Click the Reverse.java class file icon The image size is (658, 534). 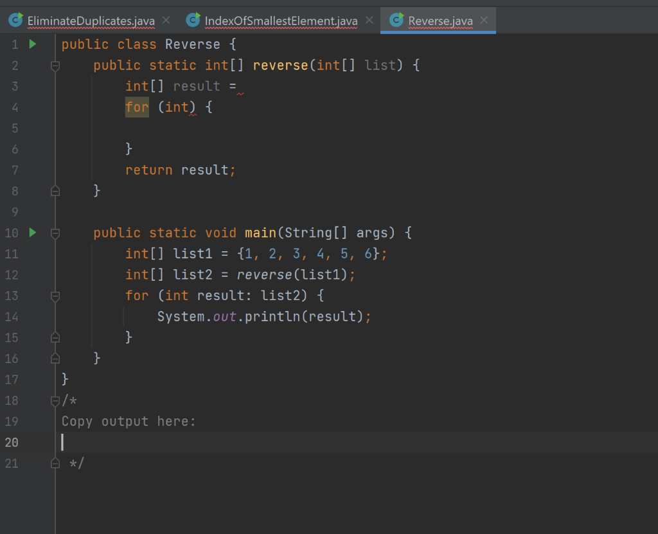pos(396,20)
